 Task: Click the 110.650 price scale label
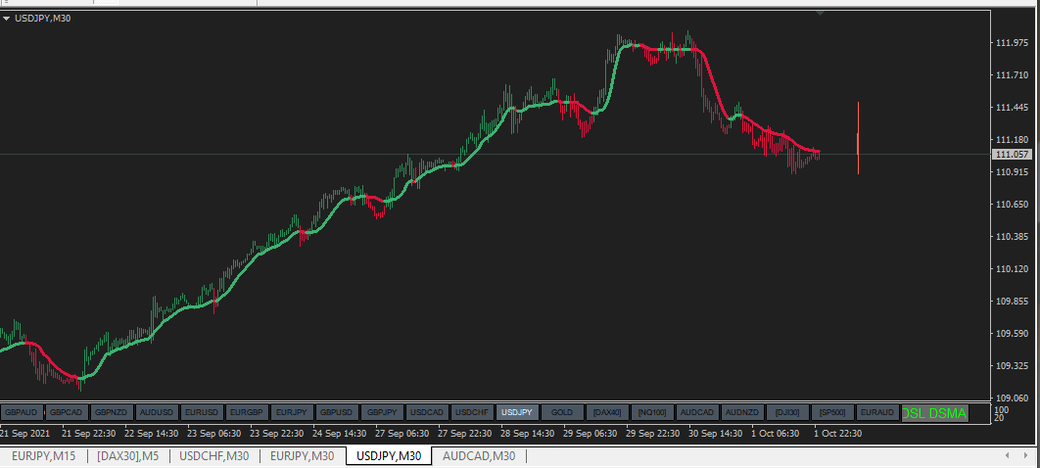coord(1013,205)
